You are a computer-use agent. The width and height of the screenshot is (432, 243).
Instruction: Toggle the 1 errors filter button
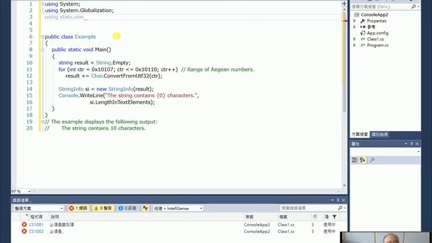[x=78, y=209]
